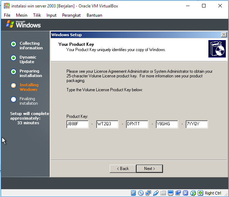Close the Windows Setup dialog

[x=224, y=35]
